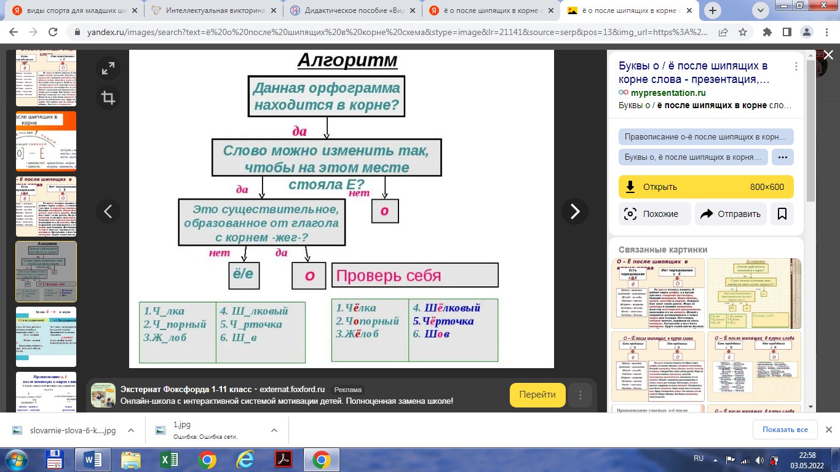Click 'Перейти' ad button
The width and height of the screenshot is (840, 472).
537,395
